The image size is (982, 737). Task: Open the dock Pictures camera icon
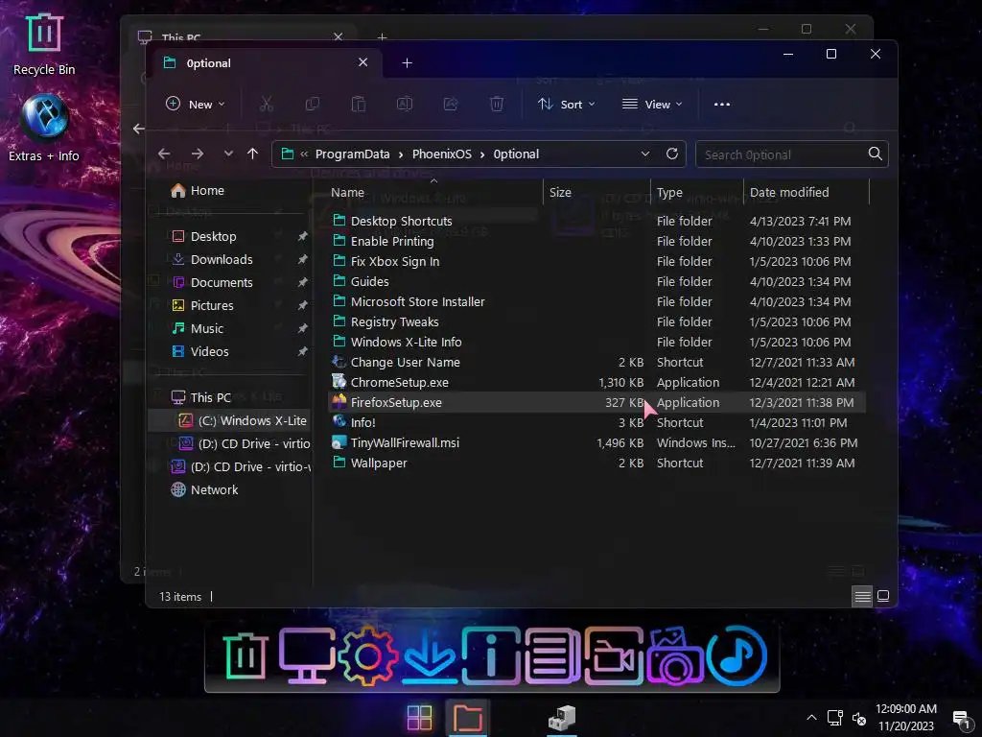675,656
